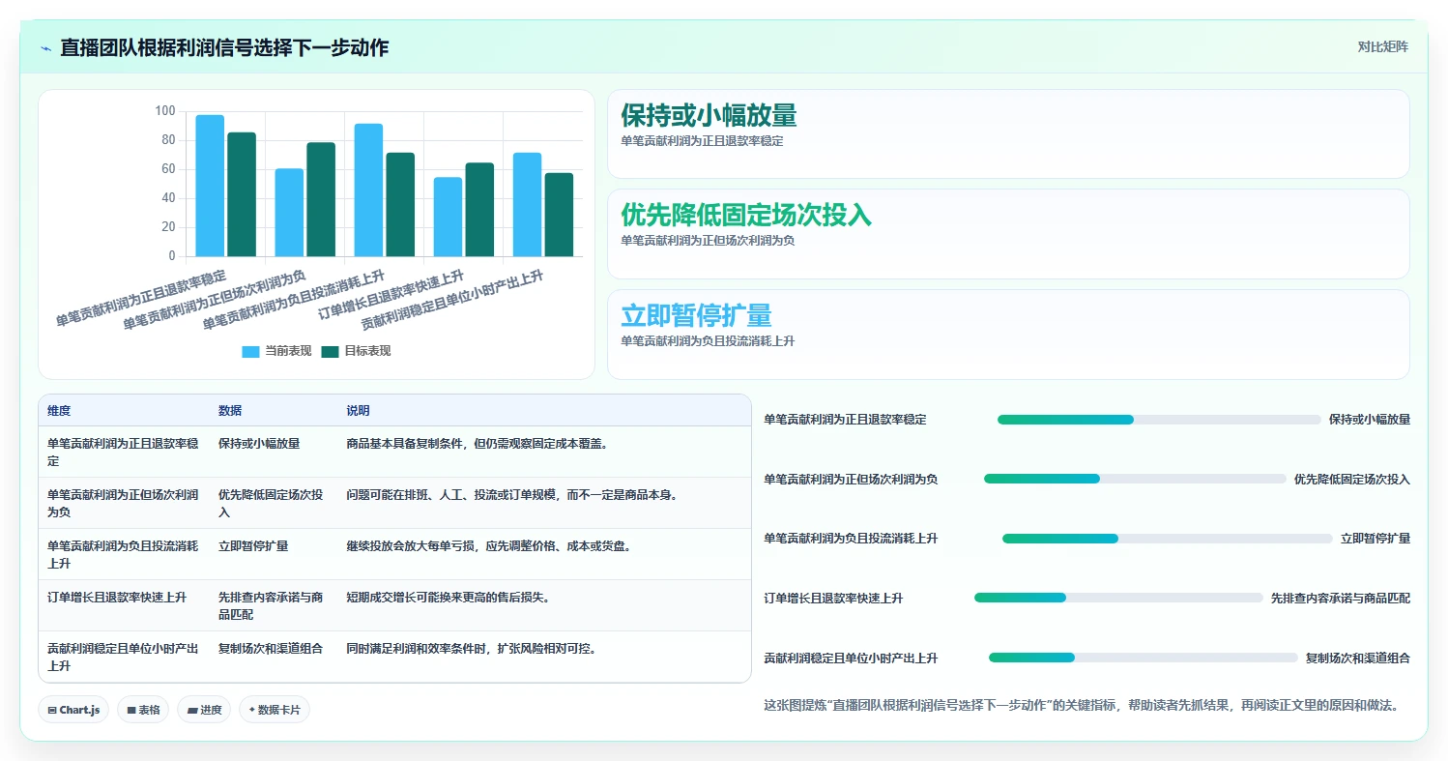The width and height of the screenshot is (1448, 761).
Task: Click the 数据 column header
Action: pyautogui.click(x=230, y=411)
